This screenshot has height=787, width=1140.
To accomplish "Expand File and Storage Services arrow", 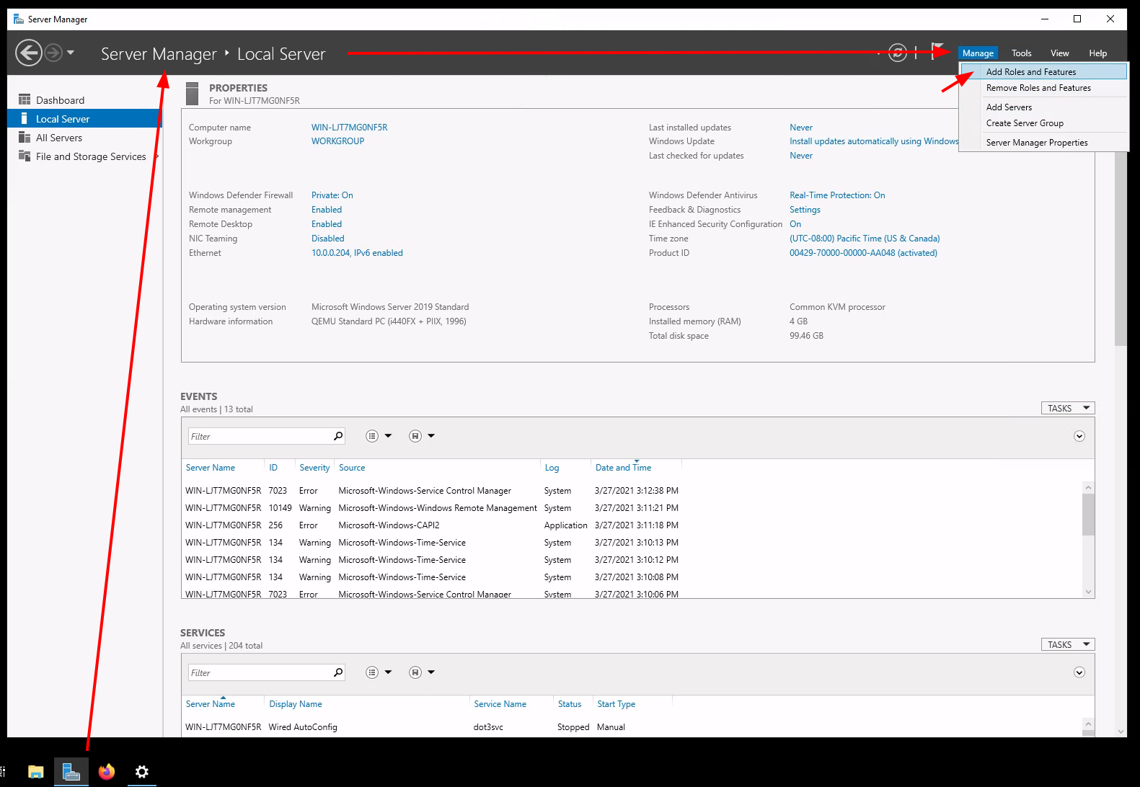I will [x=156, y=156].
